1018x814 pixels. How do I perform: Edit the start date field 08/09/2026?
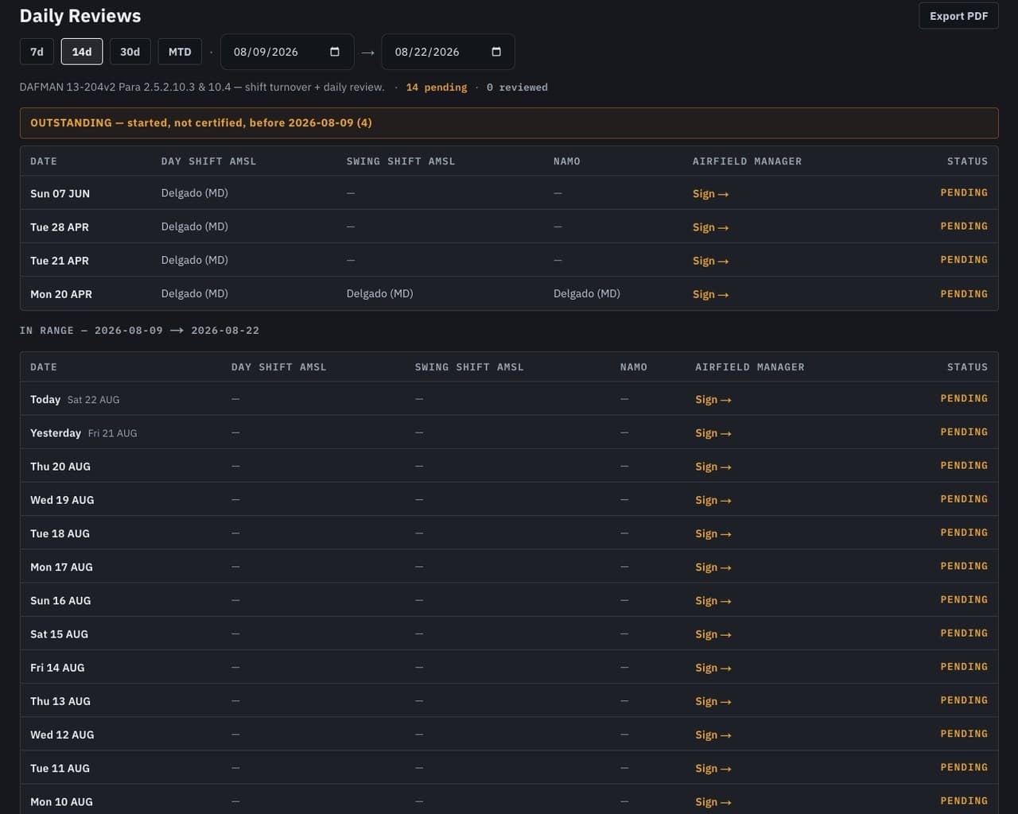pos(287,52)
